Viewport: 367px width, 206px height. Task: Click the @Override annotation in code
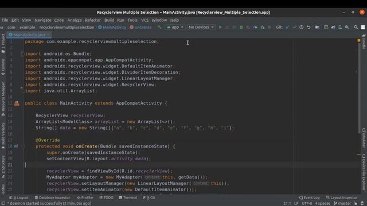[48, 140]
